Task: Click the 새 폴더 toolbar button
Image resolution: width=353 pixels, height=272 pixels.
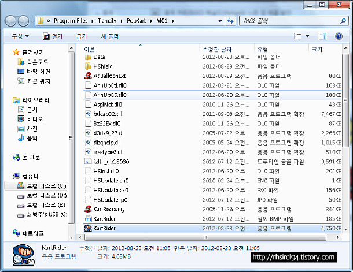Action: click(x=109, y=36)
